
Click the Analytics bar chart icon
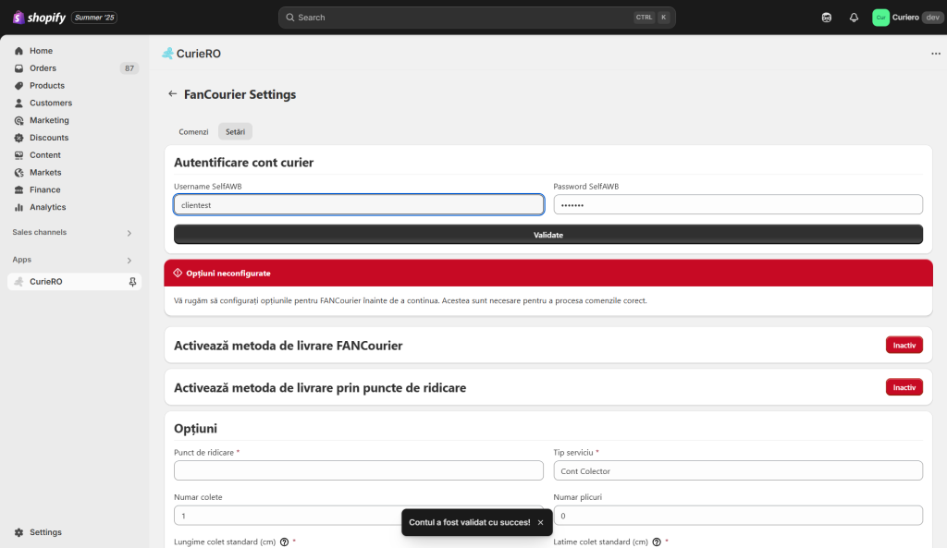[18, 208]
